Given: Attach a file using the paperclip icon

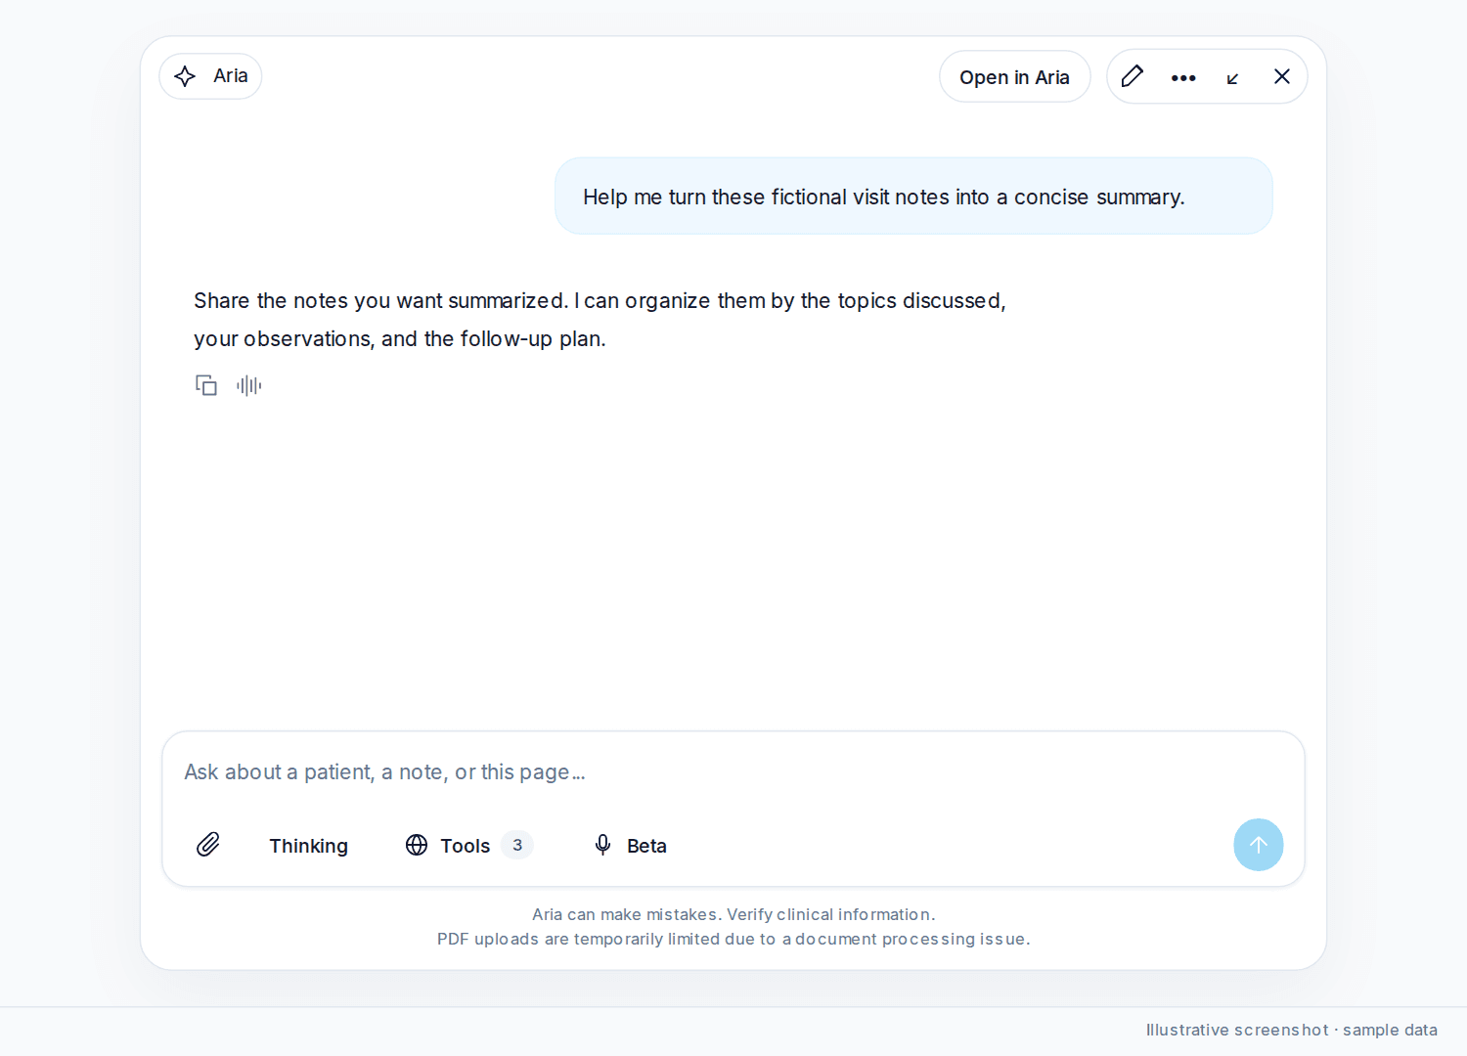Looking at the screenshot, I should [208, 845].
